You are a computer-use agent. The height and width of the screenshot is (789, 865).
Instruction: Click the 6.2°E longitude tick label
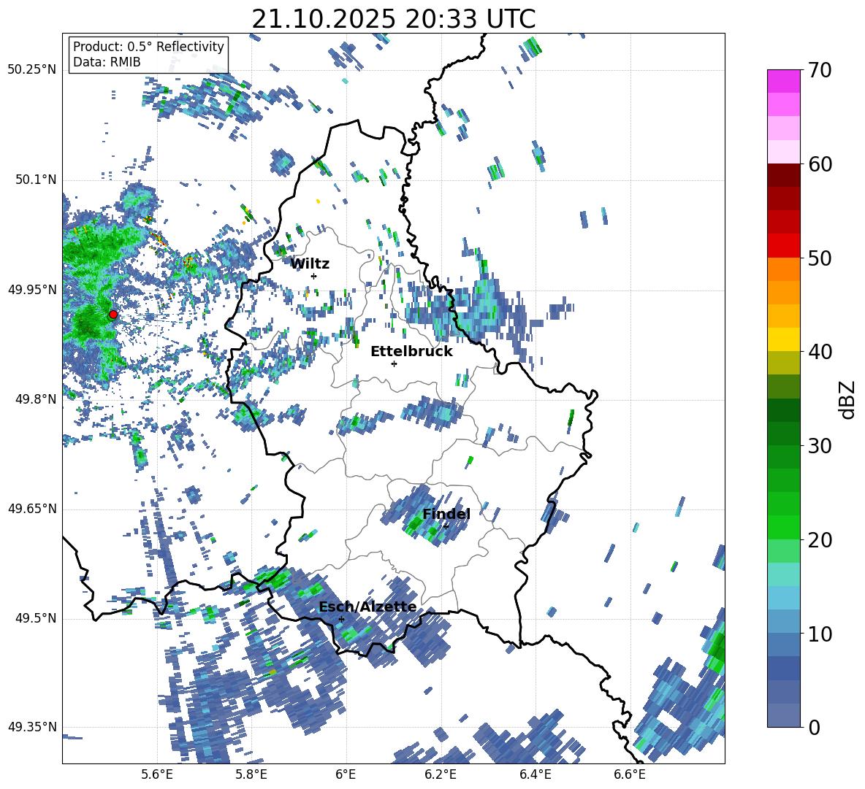point(441,774)
